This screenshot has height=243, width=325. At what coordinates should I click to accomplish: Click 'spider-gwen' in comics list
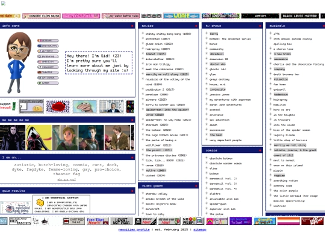pos(218,204)
